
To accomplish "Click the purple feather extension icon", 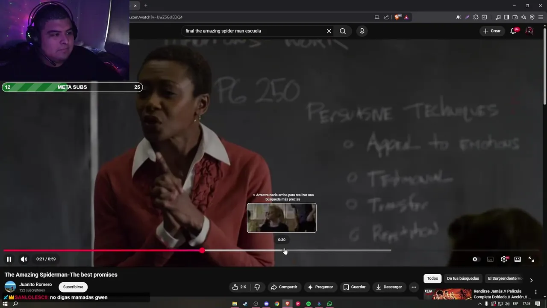I will pyautogui.click(x=467, y=17).
